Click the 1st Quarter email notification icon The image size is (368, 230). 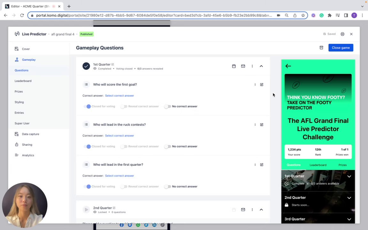coord(243,66)
